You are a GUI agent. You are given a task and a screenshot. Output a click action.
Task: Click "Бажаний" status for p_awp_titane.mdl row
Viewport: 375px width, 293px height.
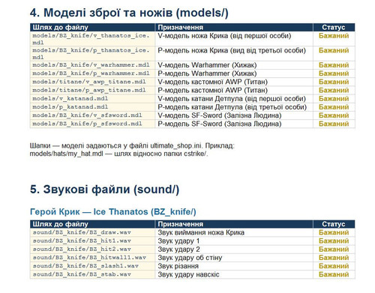click(x=334, y=90)
